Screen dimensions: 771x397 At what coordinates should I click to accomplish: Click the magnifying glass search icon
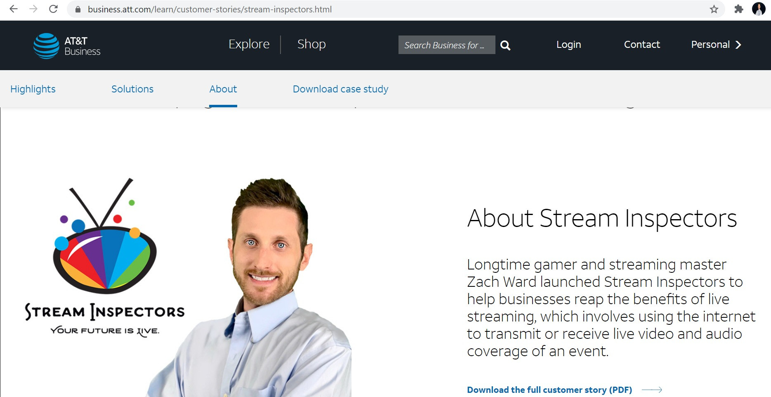tap(505, 45)
